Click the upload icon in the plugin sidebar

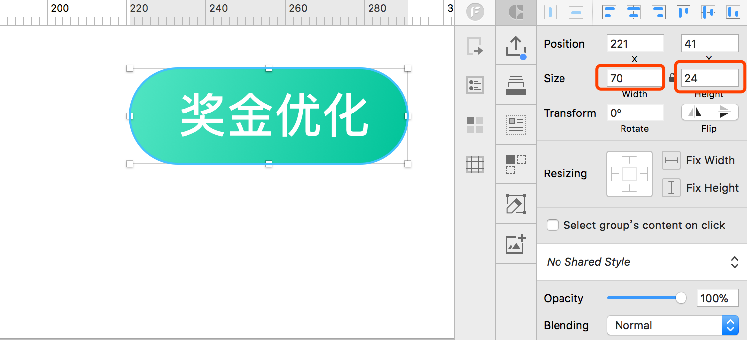click(x=516, y=46)
